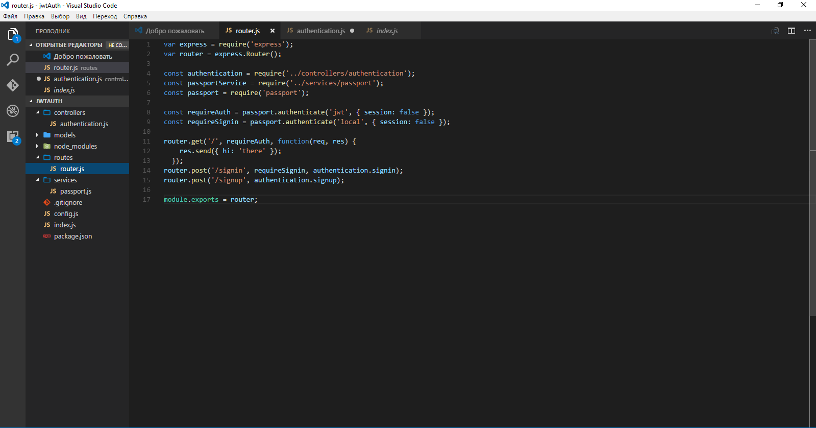Viewport: 816px width, 428px height.
Task: Open the Выбор menu
Action: 60,16
